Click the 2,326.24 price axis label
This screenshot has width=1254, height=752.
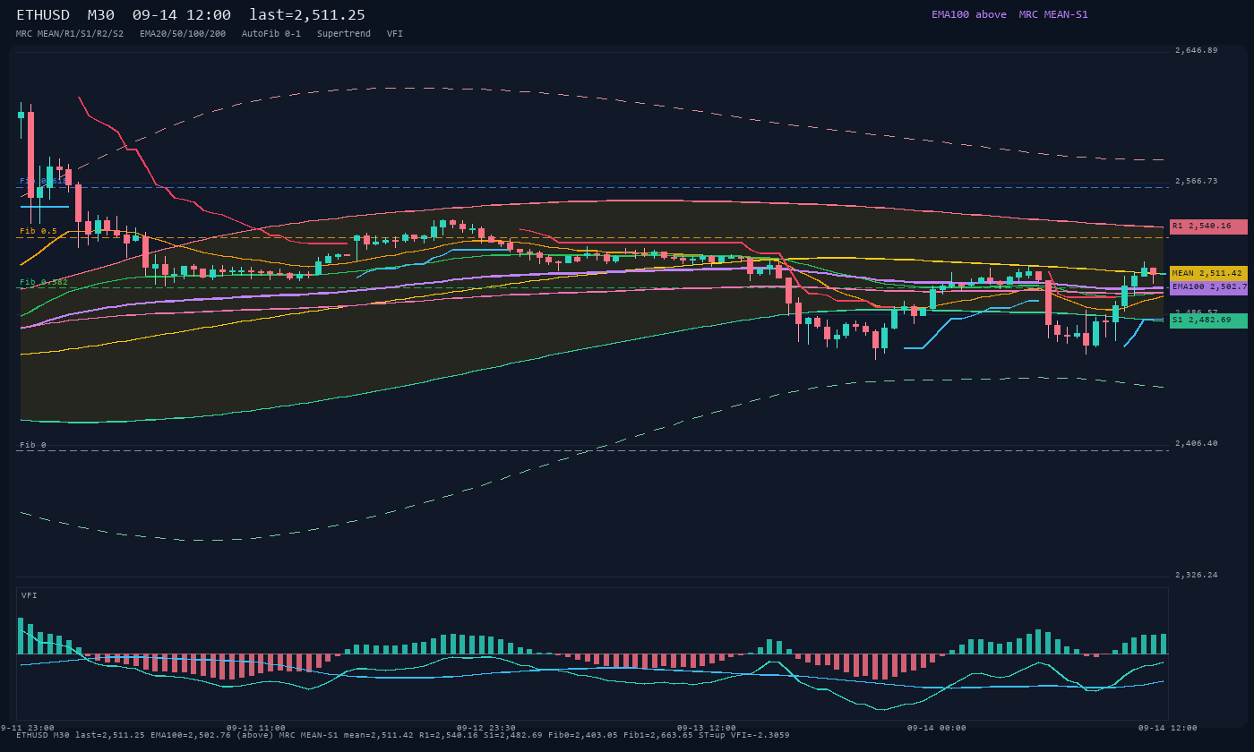click(x=1196, y=575)
